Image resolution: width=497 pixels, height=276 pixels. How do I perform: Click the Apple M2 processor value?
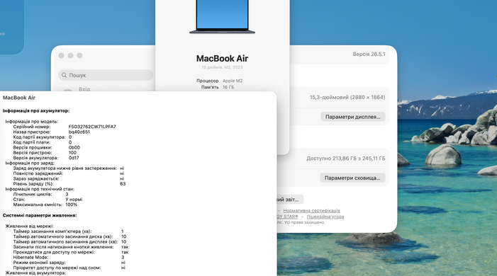[x=233, y=81]
